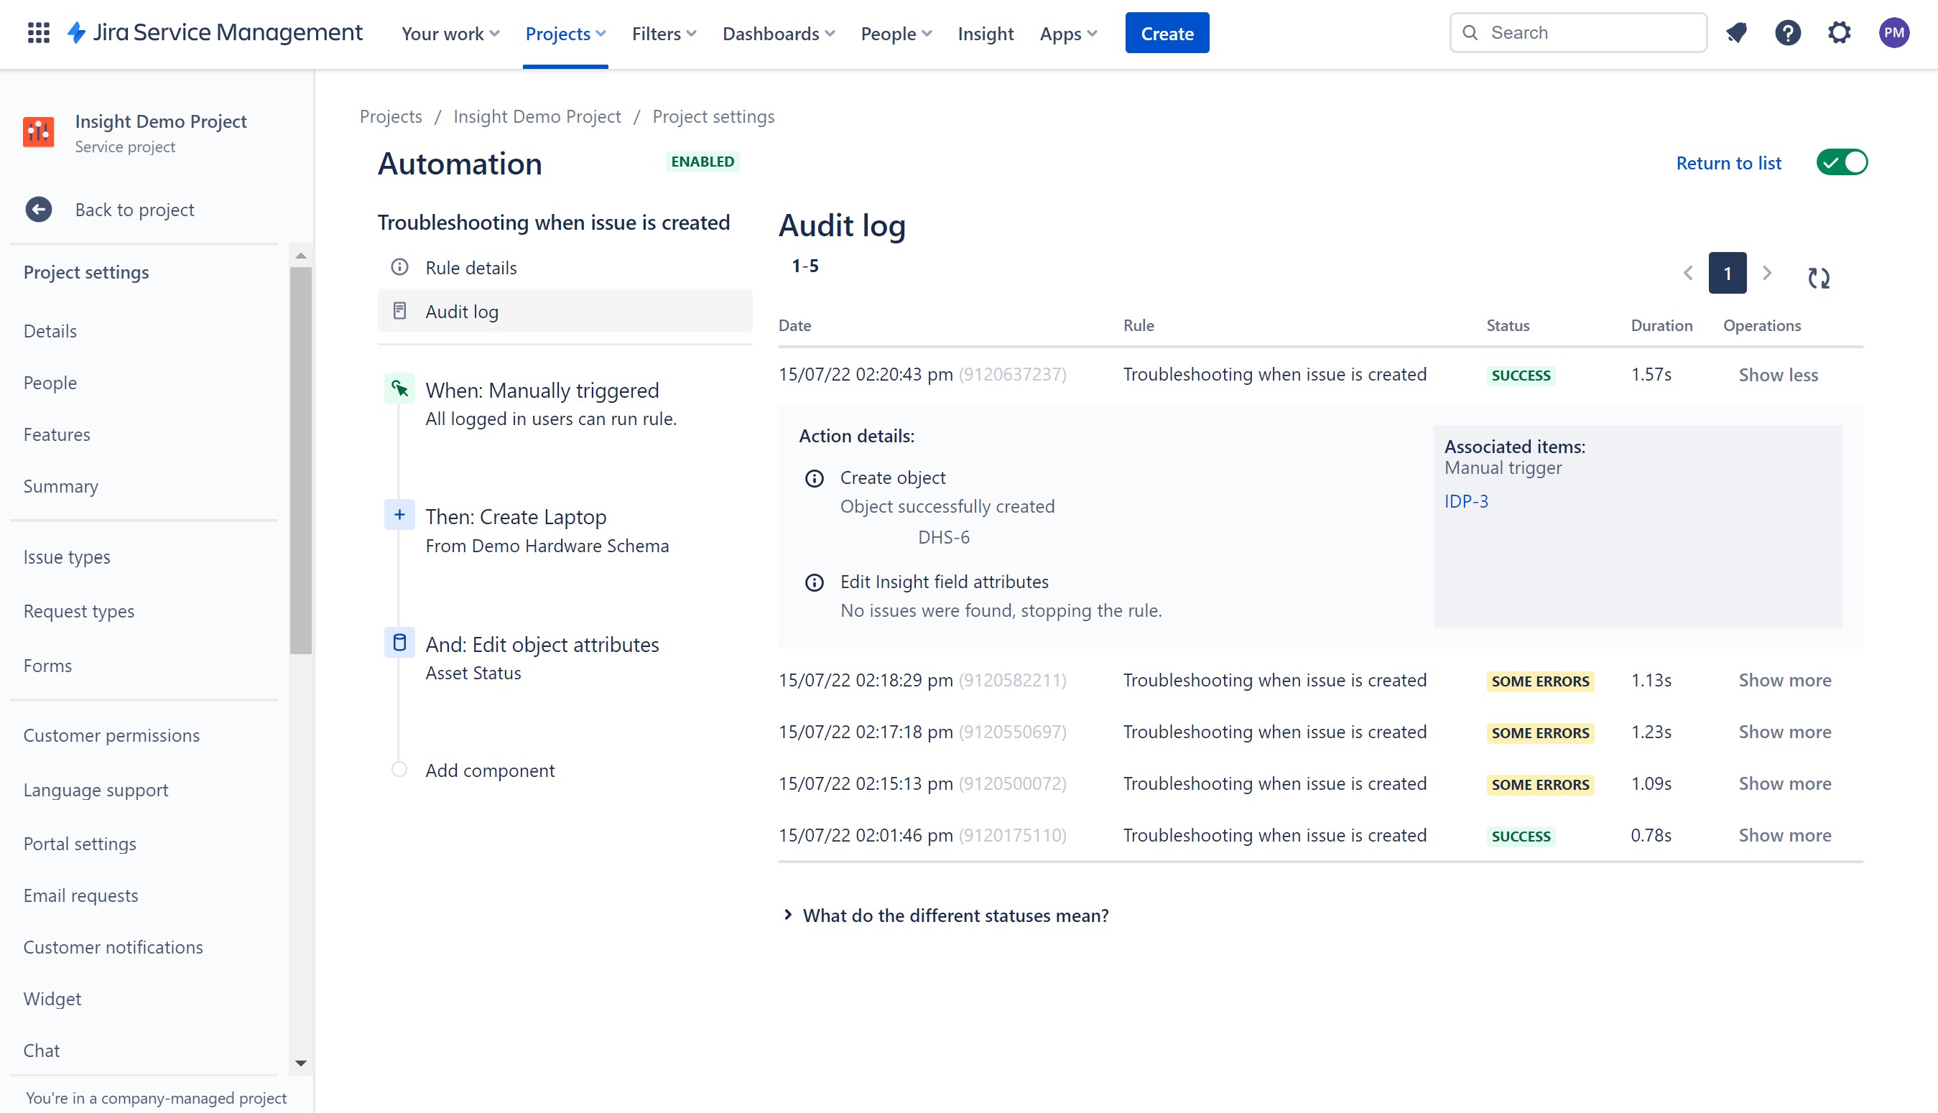The width and height of the screenshot is (1938, 1113).
Task: Expand the 02:18:29 pm entry with Show more
Action: pos(1784,680)
